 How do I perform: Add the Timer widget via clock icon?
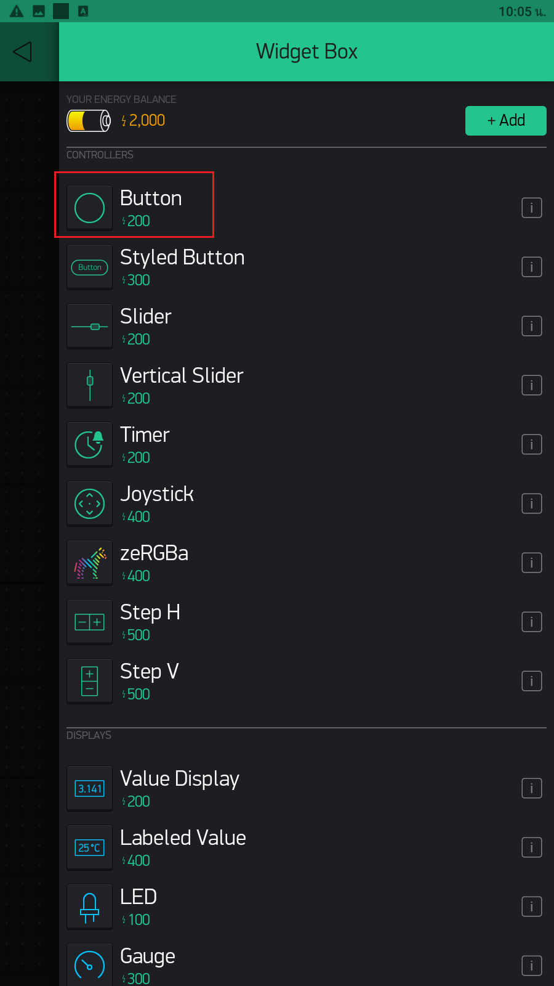point(89,444)
